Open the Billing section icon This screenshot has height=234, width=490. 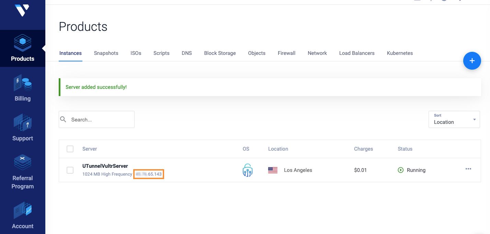[x=23, y=83]
